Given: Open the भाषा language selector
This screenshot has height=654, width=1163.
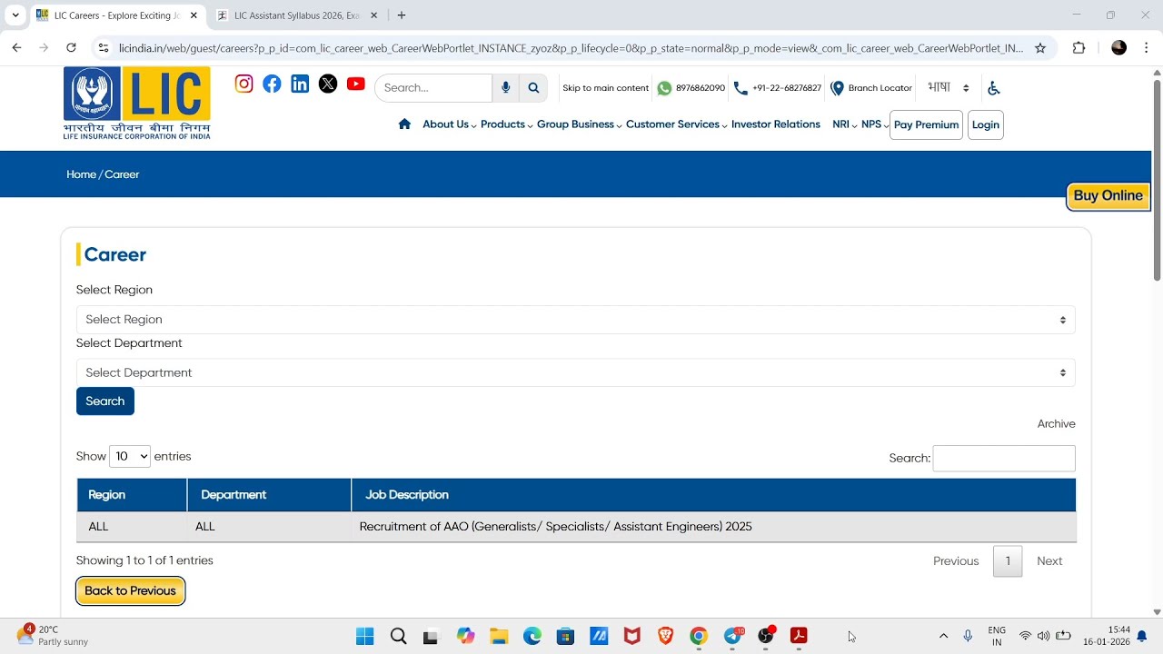Looking at the screenshot, I should [x=949, y=88].
